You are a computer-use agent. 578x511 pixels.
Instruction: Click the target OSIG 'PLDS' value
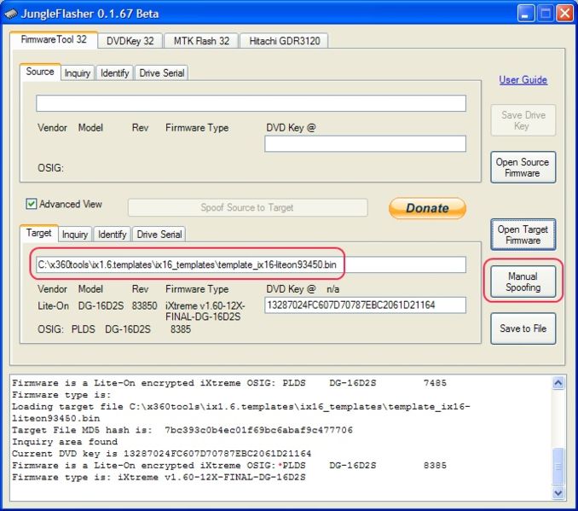[83, 329]
